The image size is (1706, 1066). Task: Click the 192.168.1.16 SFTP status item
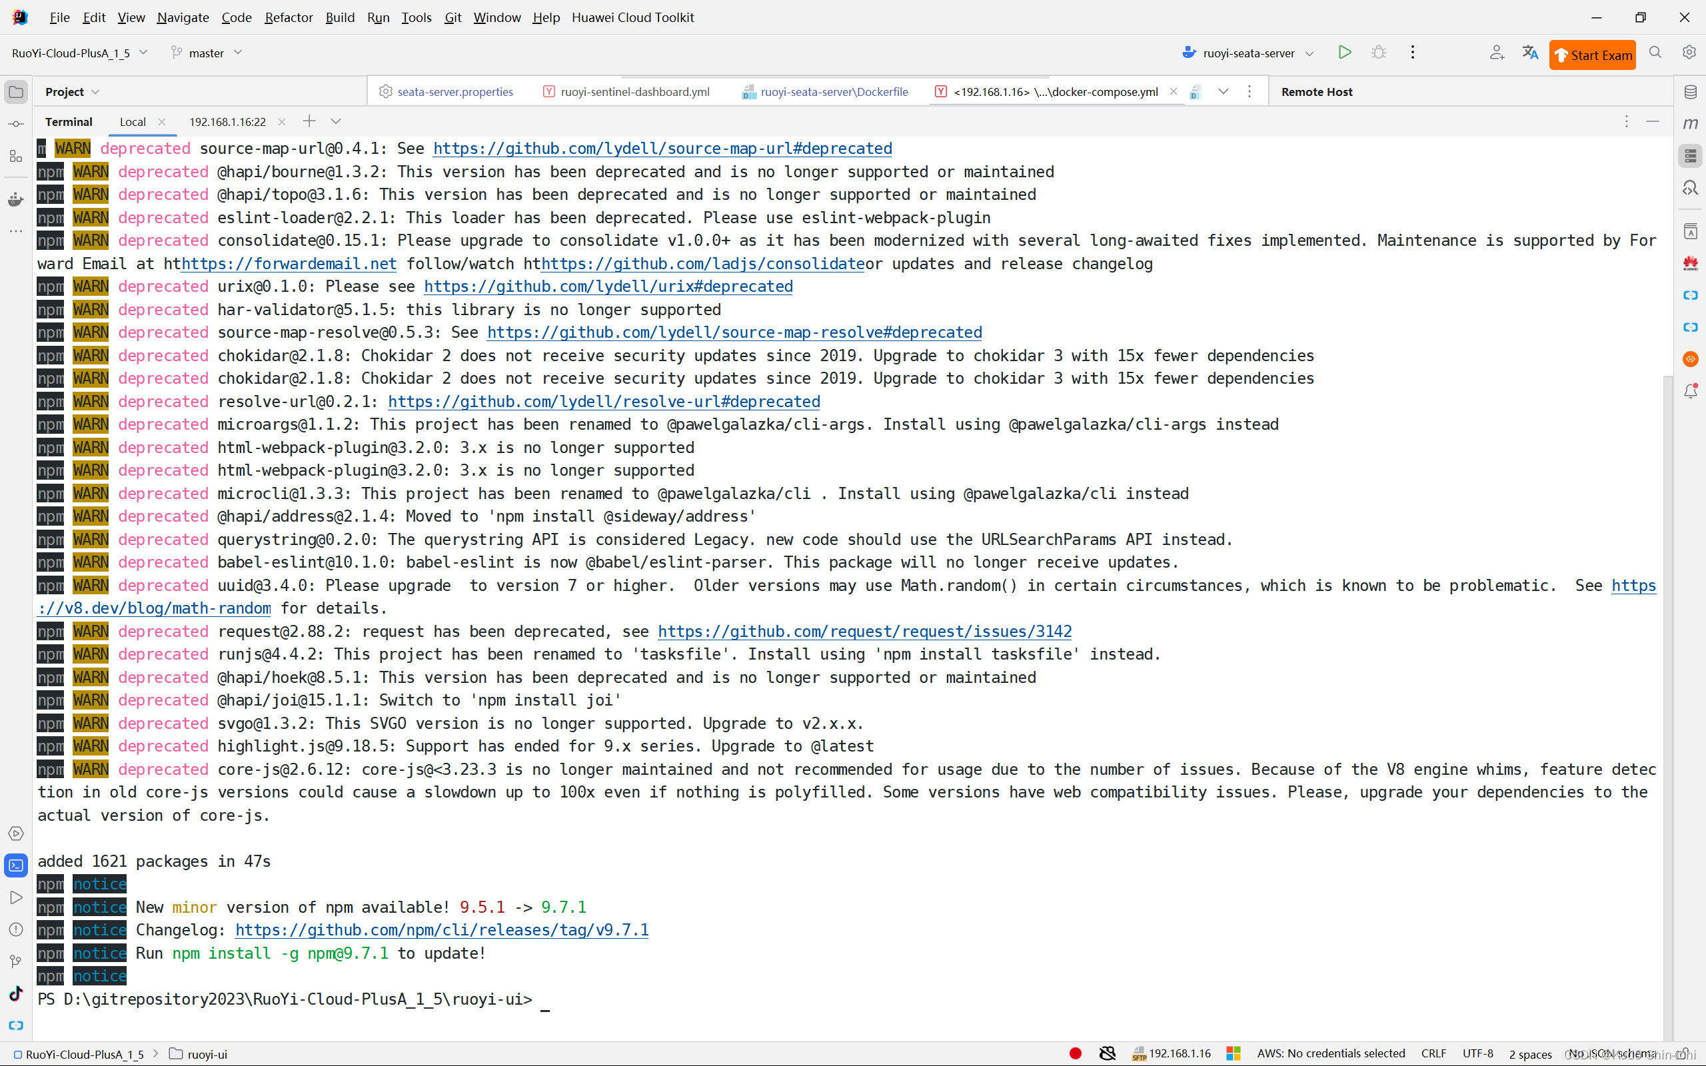click(x=1172, y=1053)
